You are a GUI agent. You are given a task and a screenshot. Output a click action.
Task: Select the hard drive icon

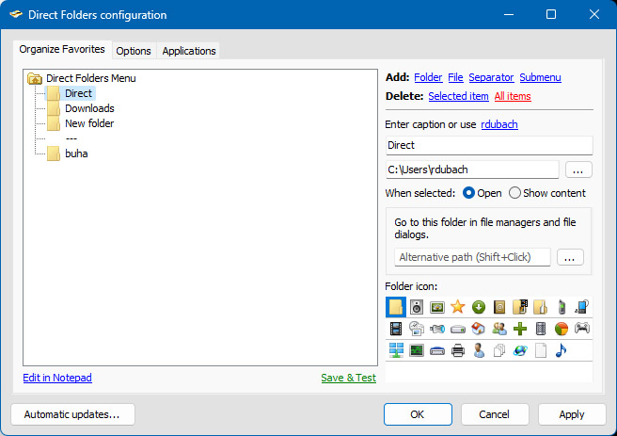tap(458, 328)
